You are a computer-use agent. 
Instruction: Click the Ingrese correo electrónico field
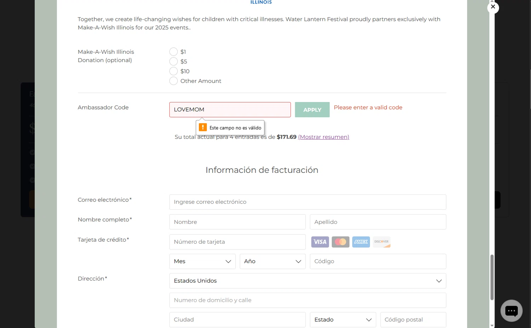[x=308, y=202]
